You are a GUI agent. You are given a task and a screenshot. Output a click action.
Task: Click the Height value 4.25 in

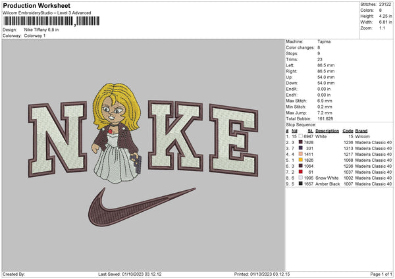click(385, 16)
